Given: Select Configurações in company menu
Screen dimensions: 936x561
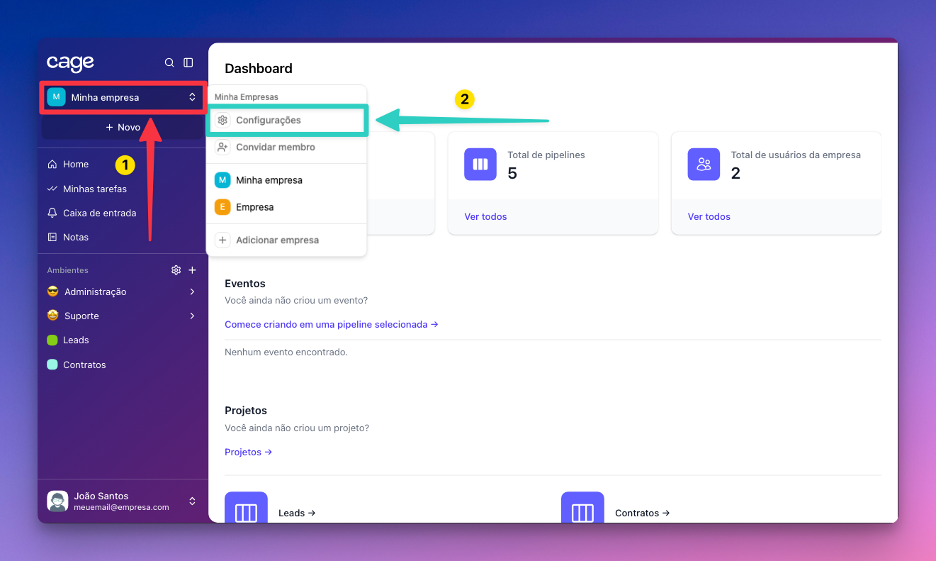Looking at the screenshot, I should [x=268, y=121].
